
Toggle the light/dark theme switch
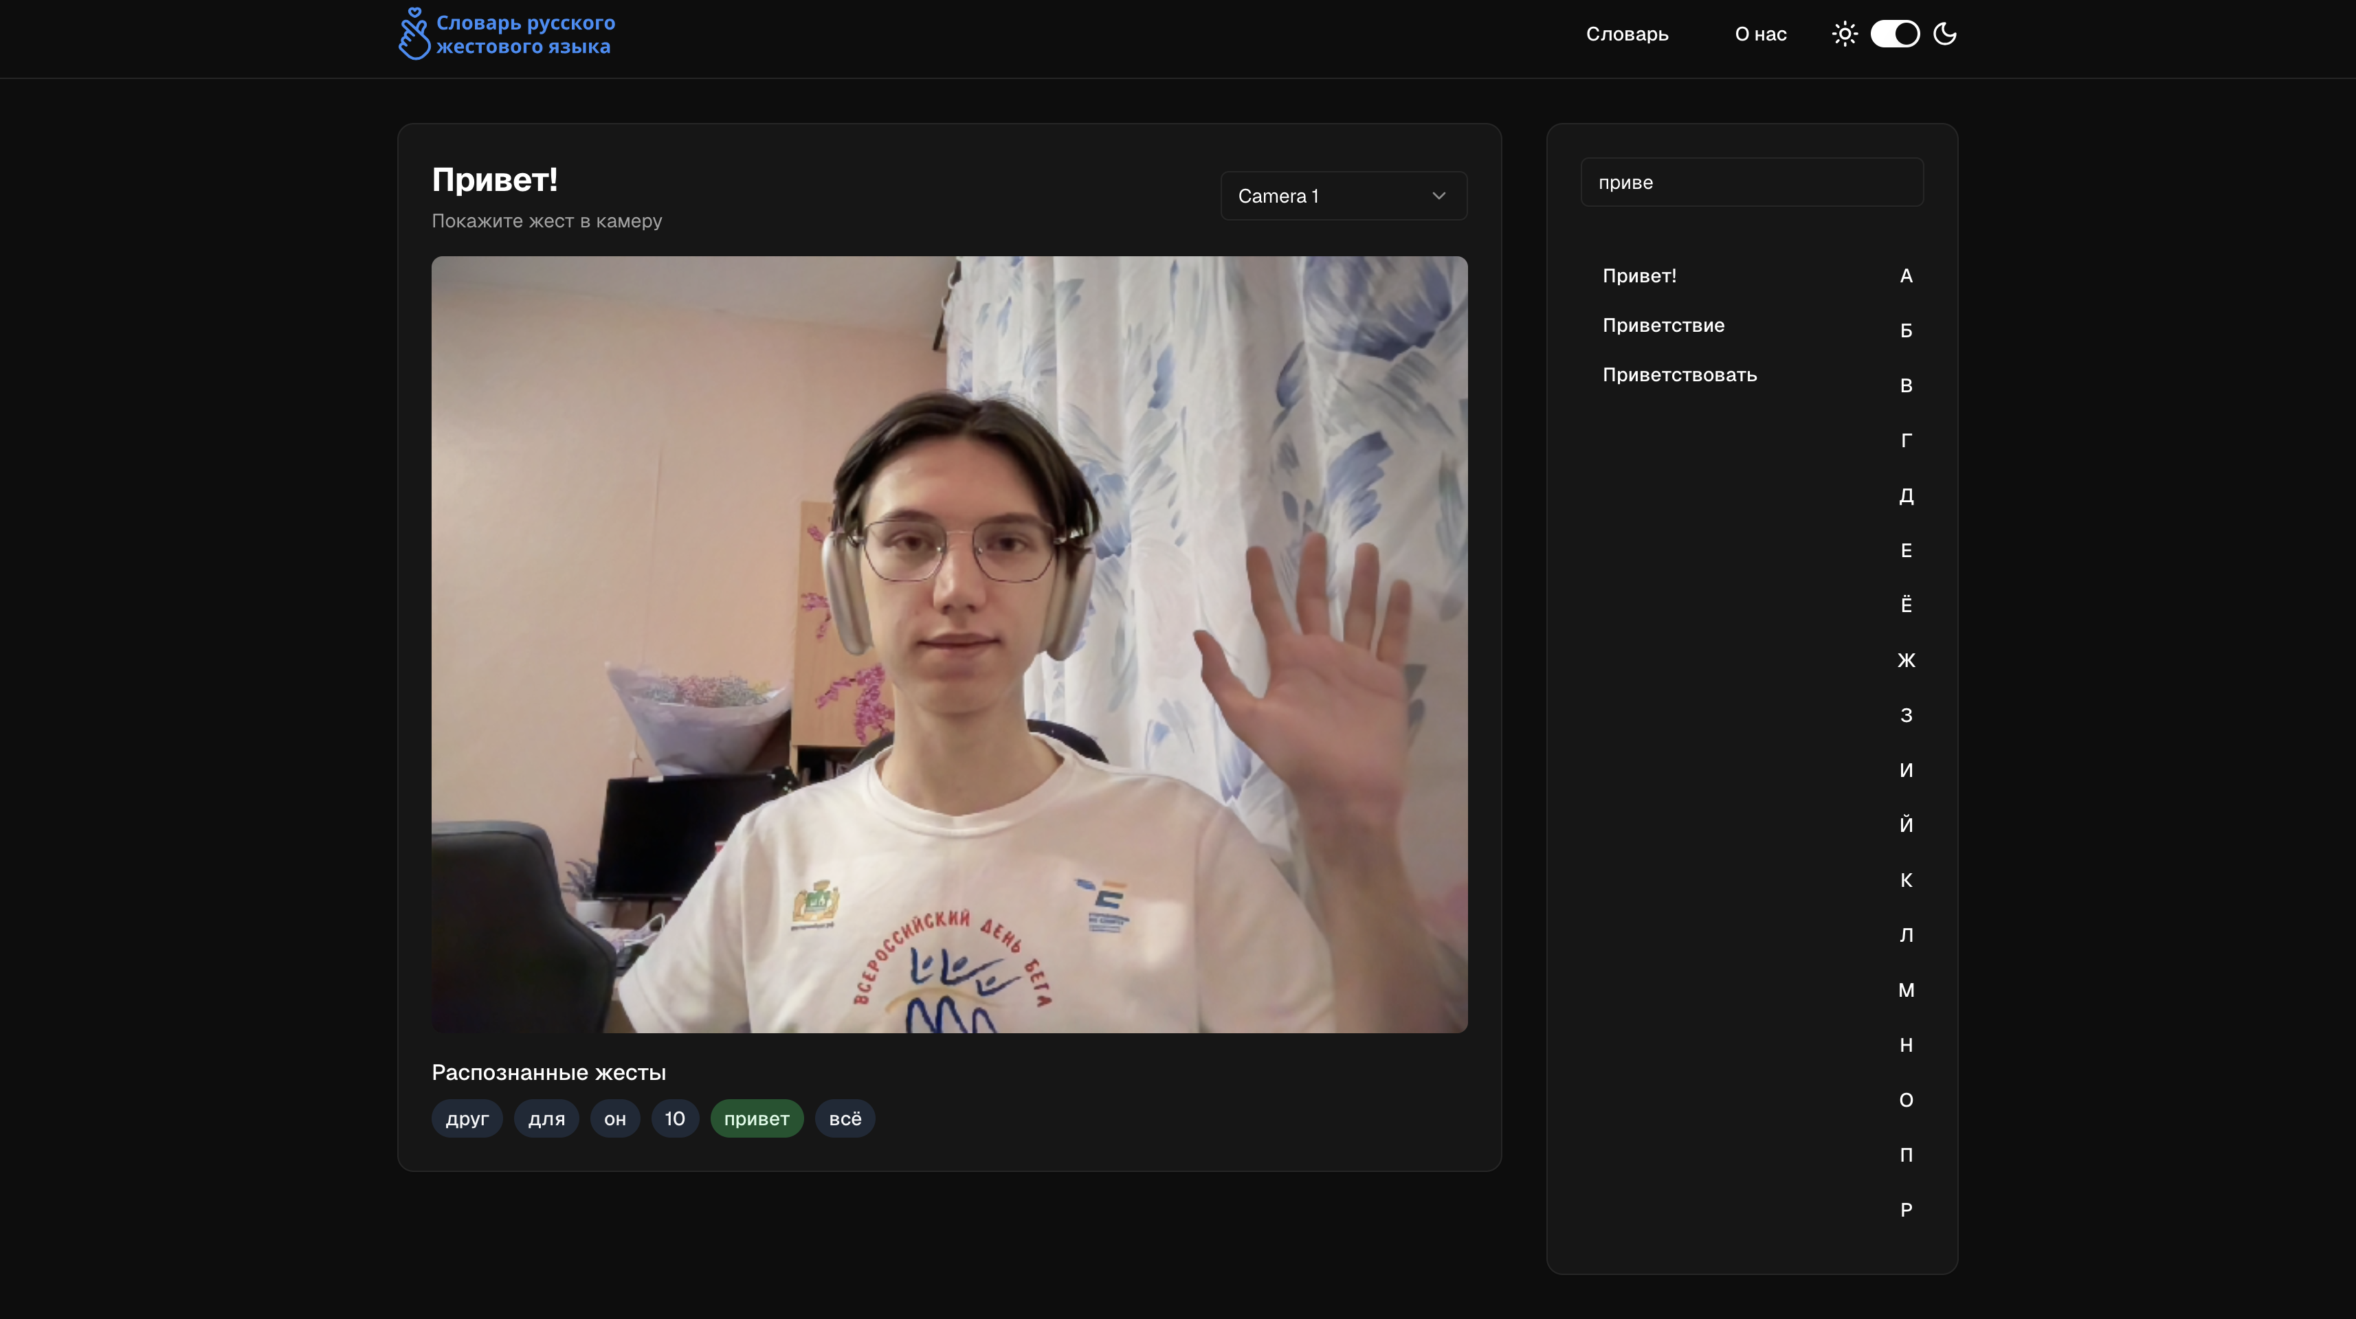click(x=1894, y=34)
